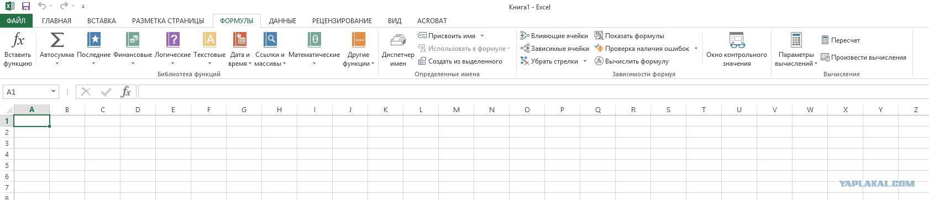This screenshot has width=929, height=200.
Task: Open the Математические functions icon
Action: (314, 40)
